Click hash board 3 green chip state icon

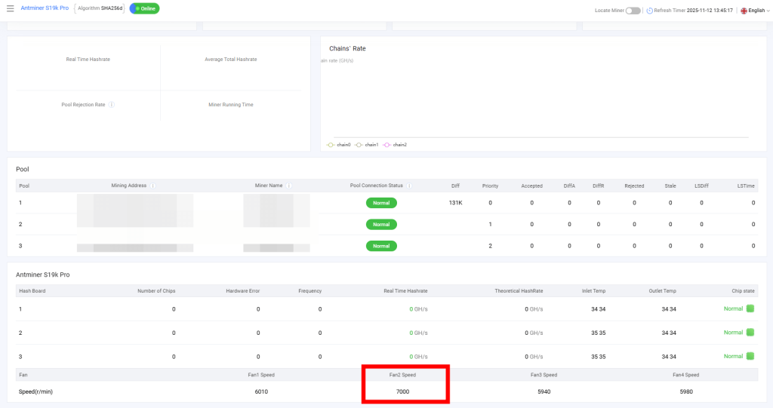(x=750, y=356)
